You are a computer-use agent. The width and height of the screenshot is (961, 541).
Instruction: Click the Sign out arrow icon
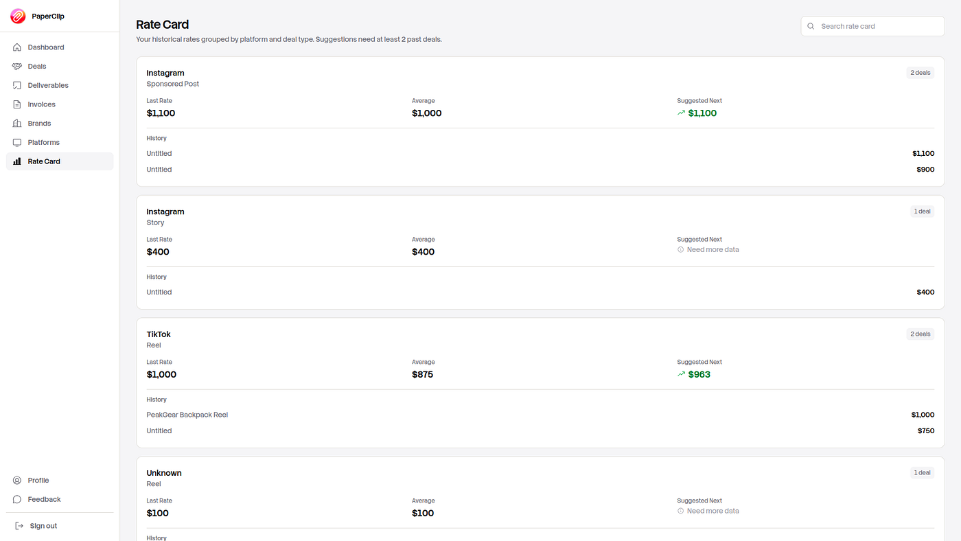(19, 526)
